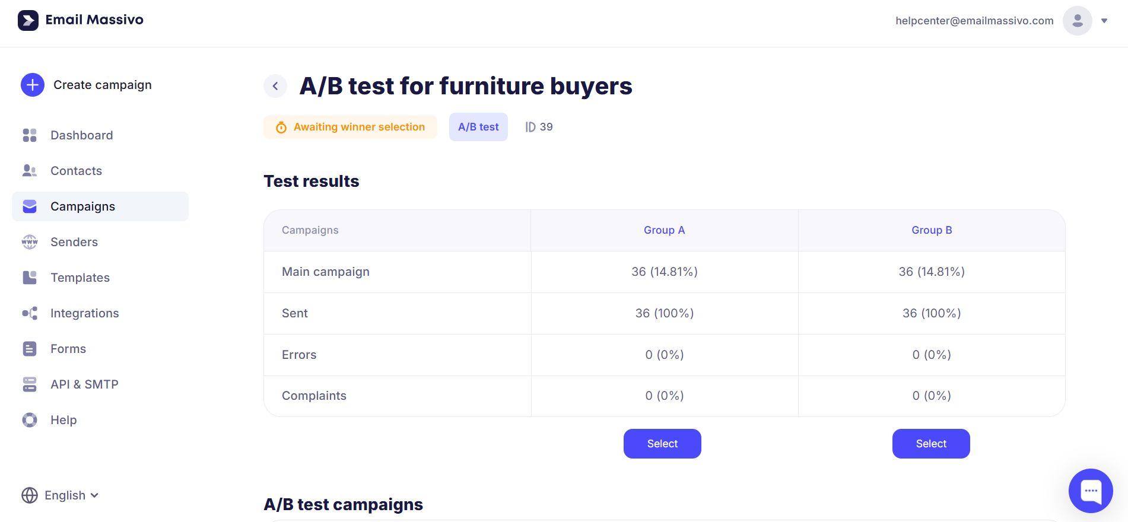Click the Contacts people icon

pos(30,171)
